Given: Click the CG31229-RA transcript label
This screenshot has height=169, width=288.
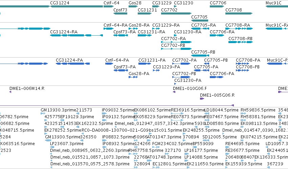Looking at the screenshot, I should [x=166, y=25].
